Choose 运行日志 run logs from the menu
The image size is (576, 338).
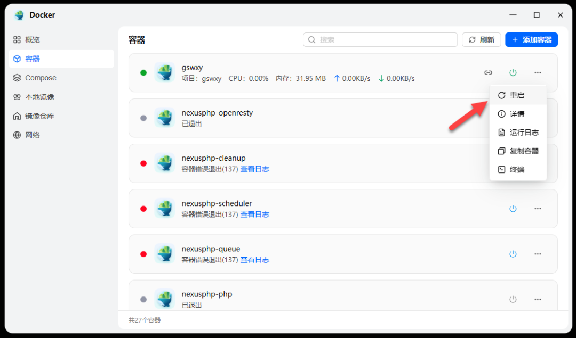tap(518, 133)
